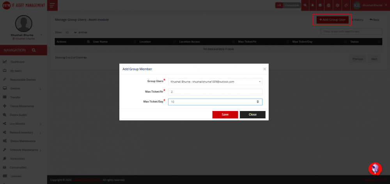The width and height of the screenshot is (390, 184).
Task: Open My Items menu entry
Action: tap(16, 71)
